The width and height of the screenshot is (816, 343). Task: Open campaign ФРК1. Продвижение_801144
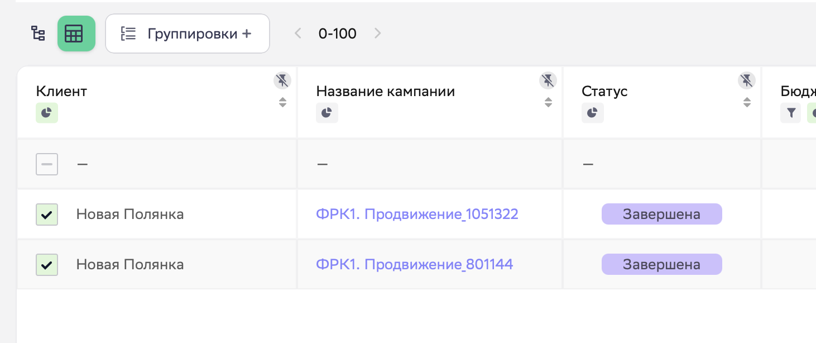(415, 264)
